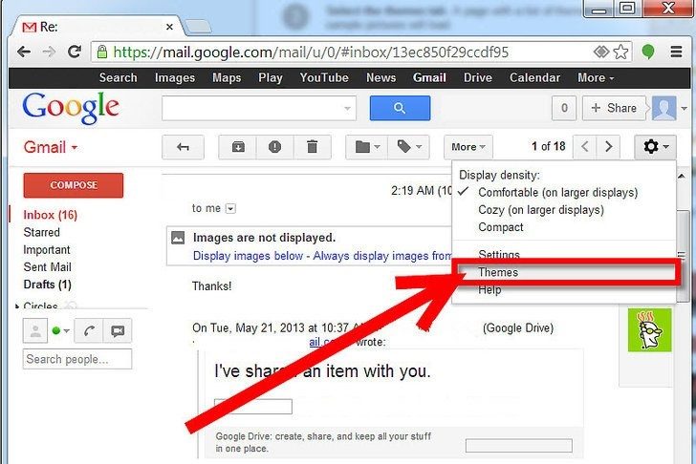Archive this email using the archive icon
Image resolution: width=696 pixels, height=464 pixels.
pyautogui.click(x=237, y=147)
